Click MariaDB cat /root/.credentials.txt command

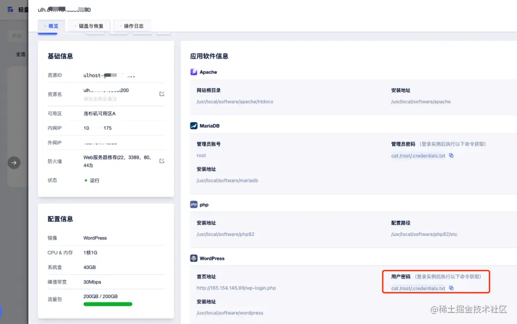coord(418,156)
